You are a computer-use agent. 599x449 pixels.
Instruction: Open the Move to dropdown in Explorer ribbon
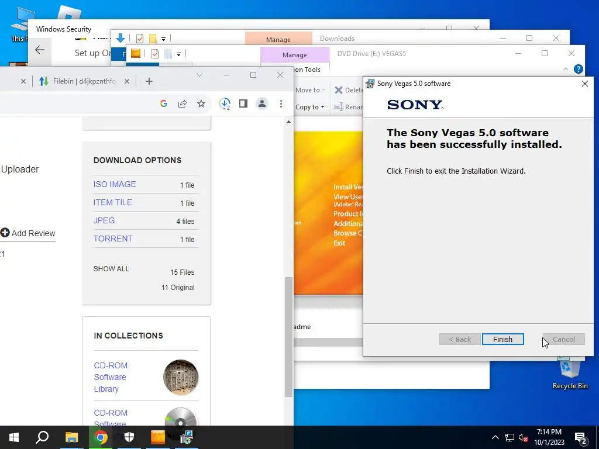pos(310,90)
